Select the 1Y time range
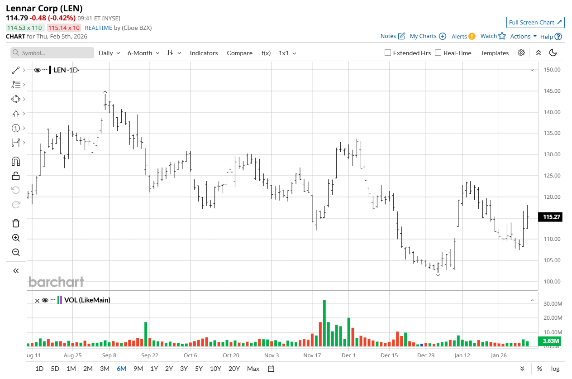This screenshot has height=379, width=572. point(154,369)
